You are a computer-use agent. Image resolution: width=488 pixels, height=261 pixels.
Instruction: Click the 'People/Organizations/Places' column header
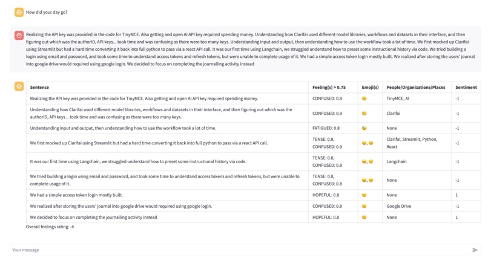click(x=416, y=88)
